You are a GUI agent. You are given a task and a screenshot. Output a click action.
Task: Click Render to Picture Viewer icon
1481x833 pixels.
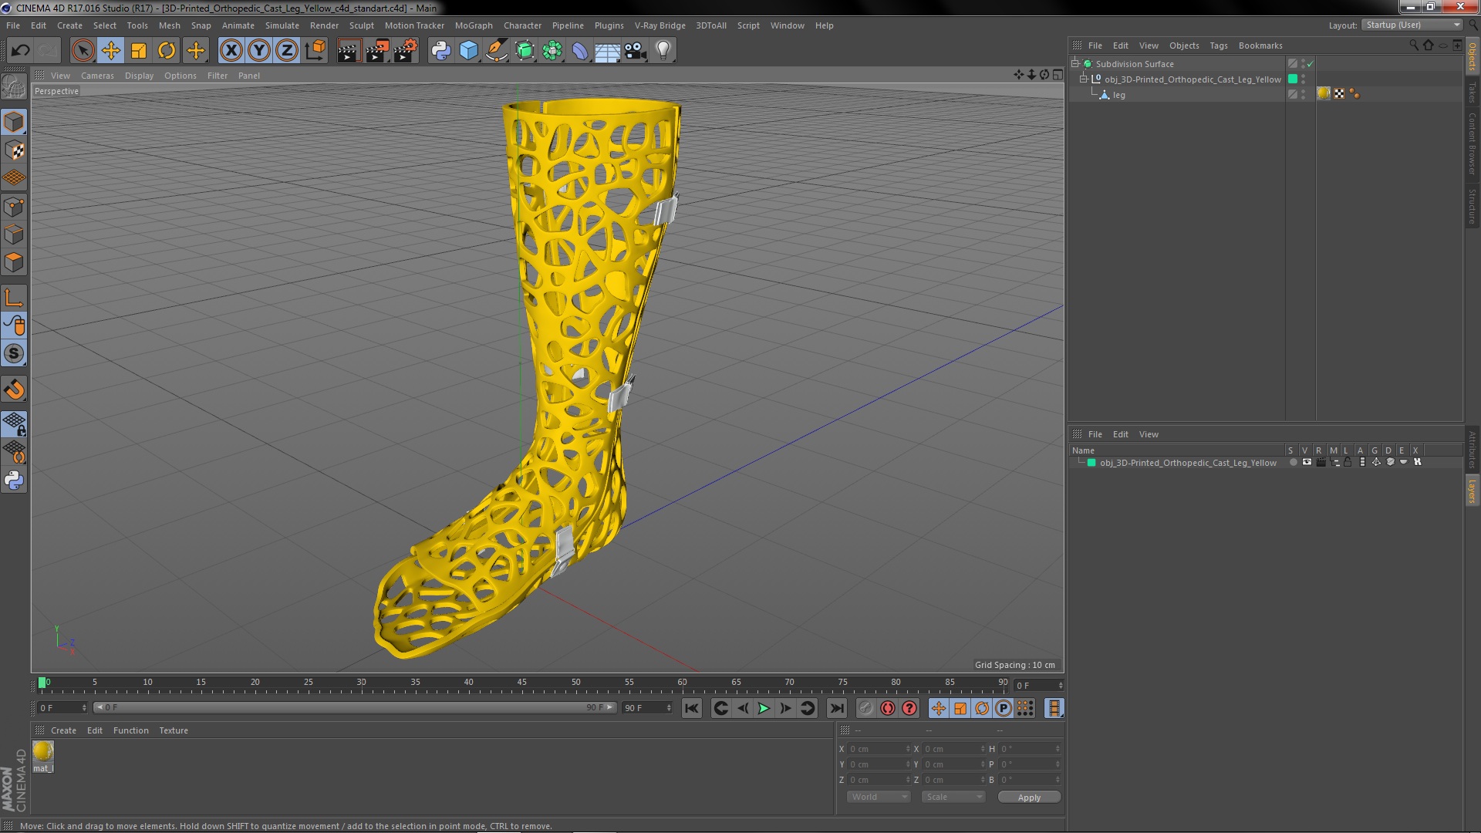click(376, 51)
